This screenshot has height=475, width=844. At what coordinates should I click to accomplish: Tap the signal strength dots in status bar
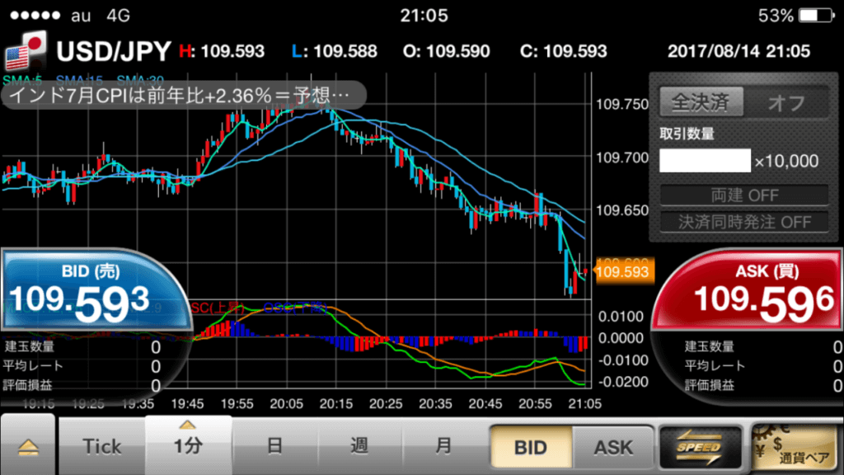(x=35, y=15)
